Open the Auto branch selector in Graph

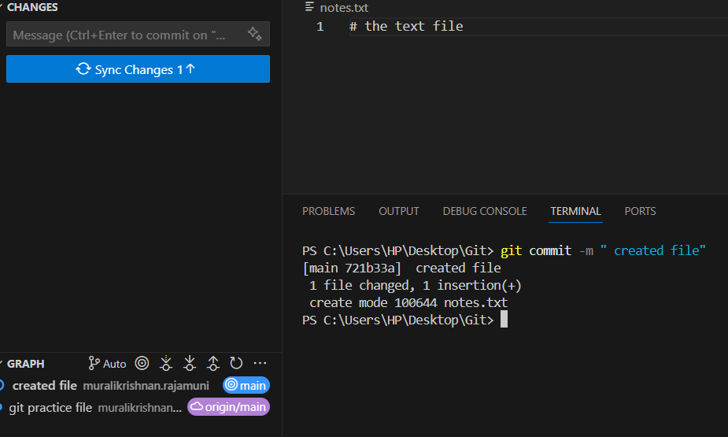pos(107,364)
